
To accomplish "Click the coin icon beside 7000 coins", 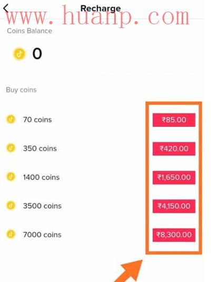I will 11,234.
